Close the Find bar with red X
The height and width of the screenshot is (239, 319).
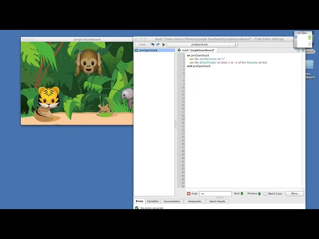pyautogui.click(x=188, y=194)
